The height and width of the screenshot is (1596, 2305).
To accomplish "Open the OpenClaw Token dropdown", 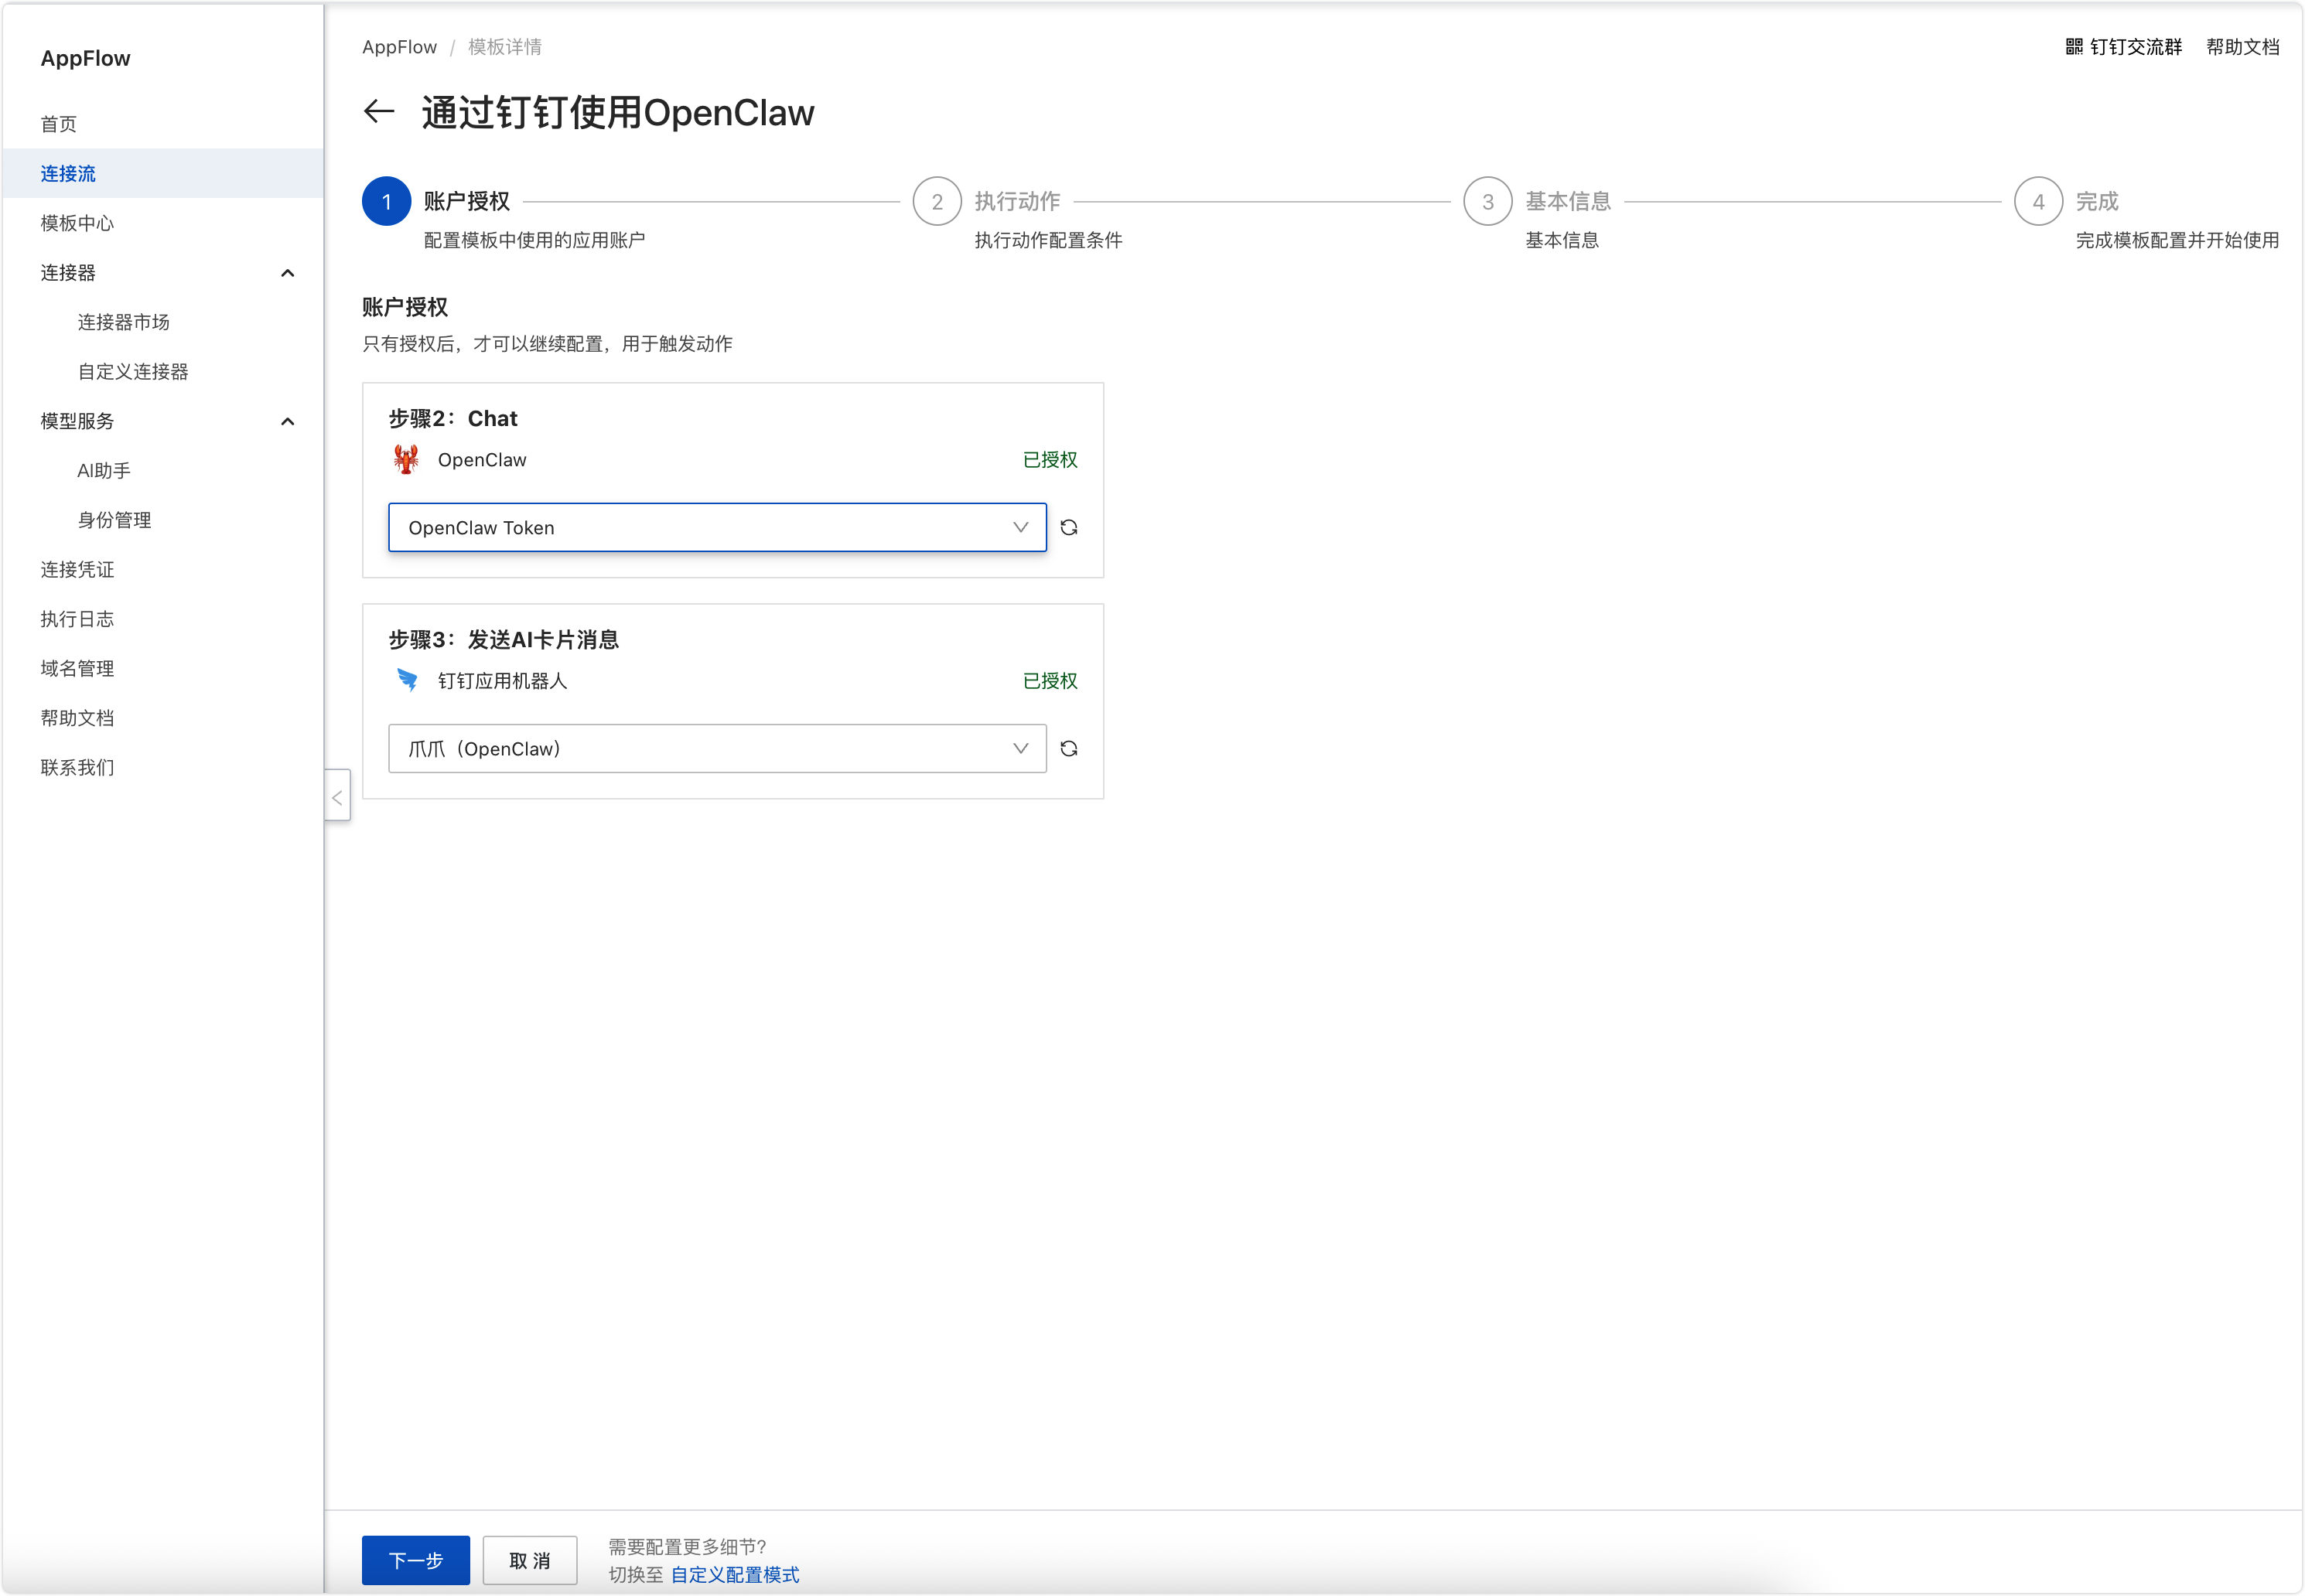I will [x=717, y=528].
